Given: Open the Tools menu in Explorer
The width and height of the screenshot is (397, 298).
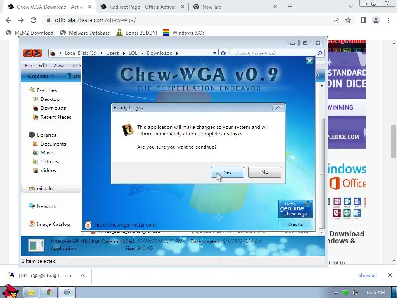Looking at the screenshot, I should (76, 65).
